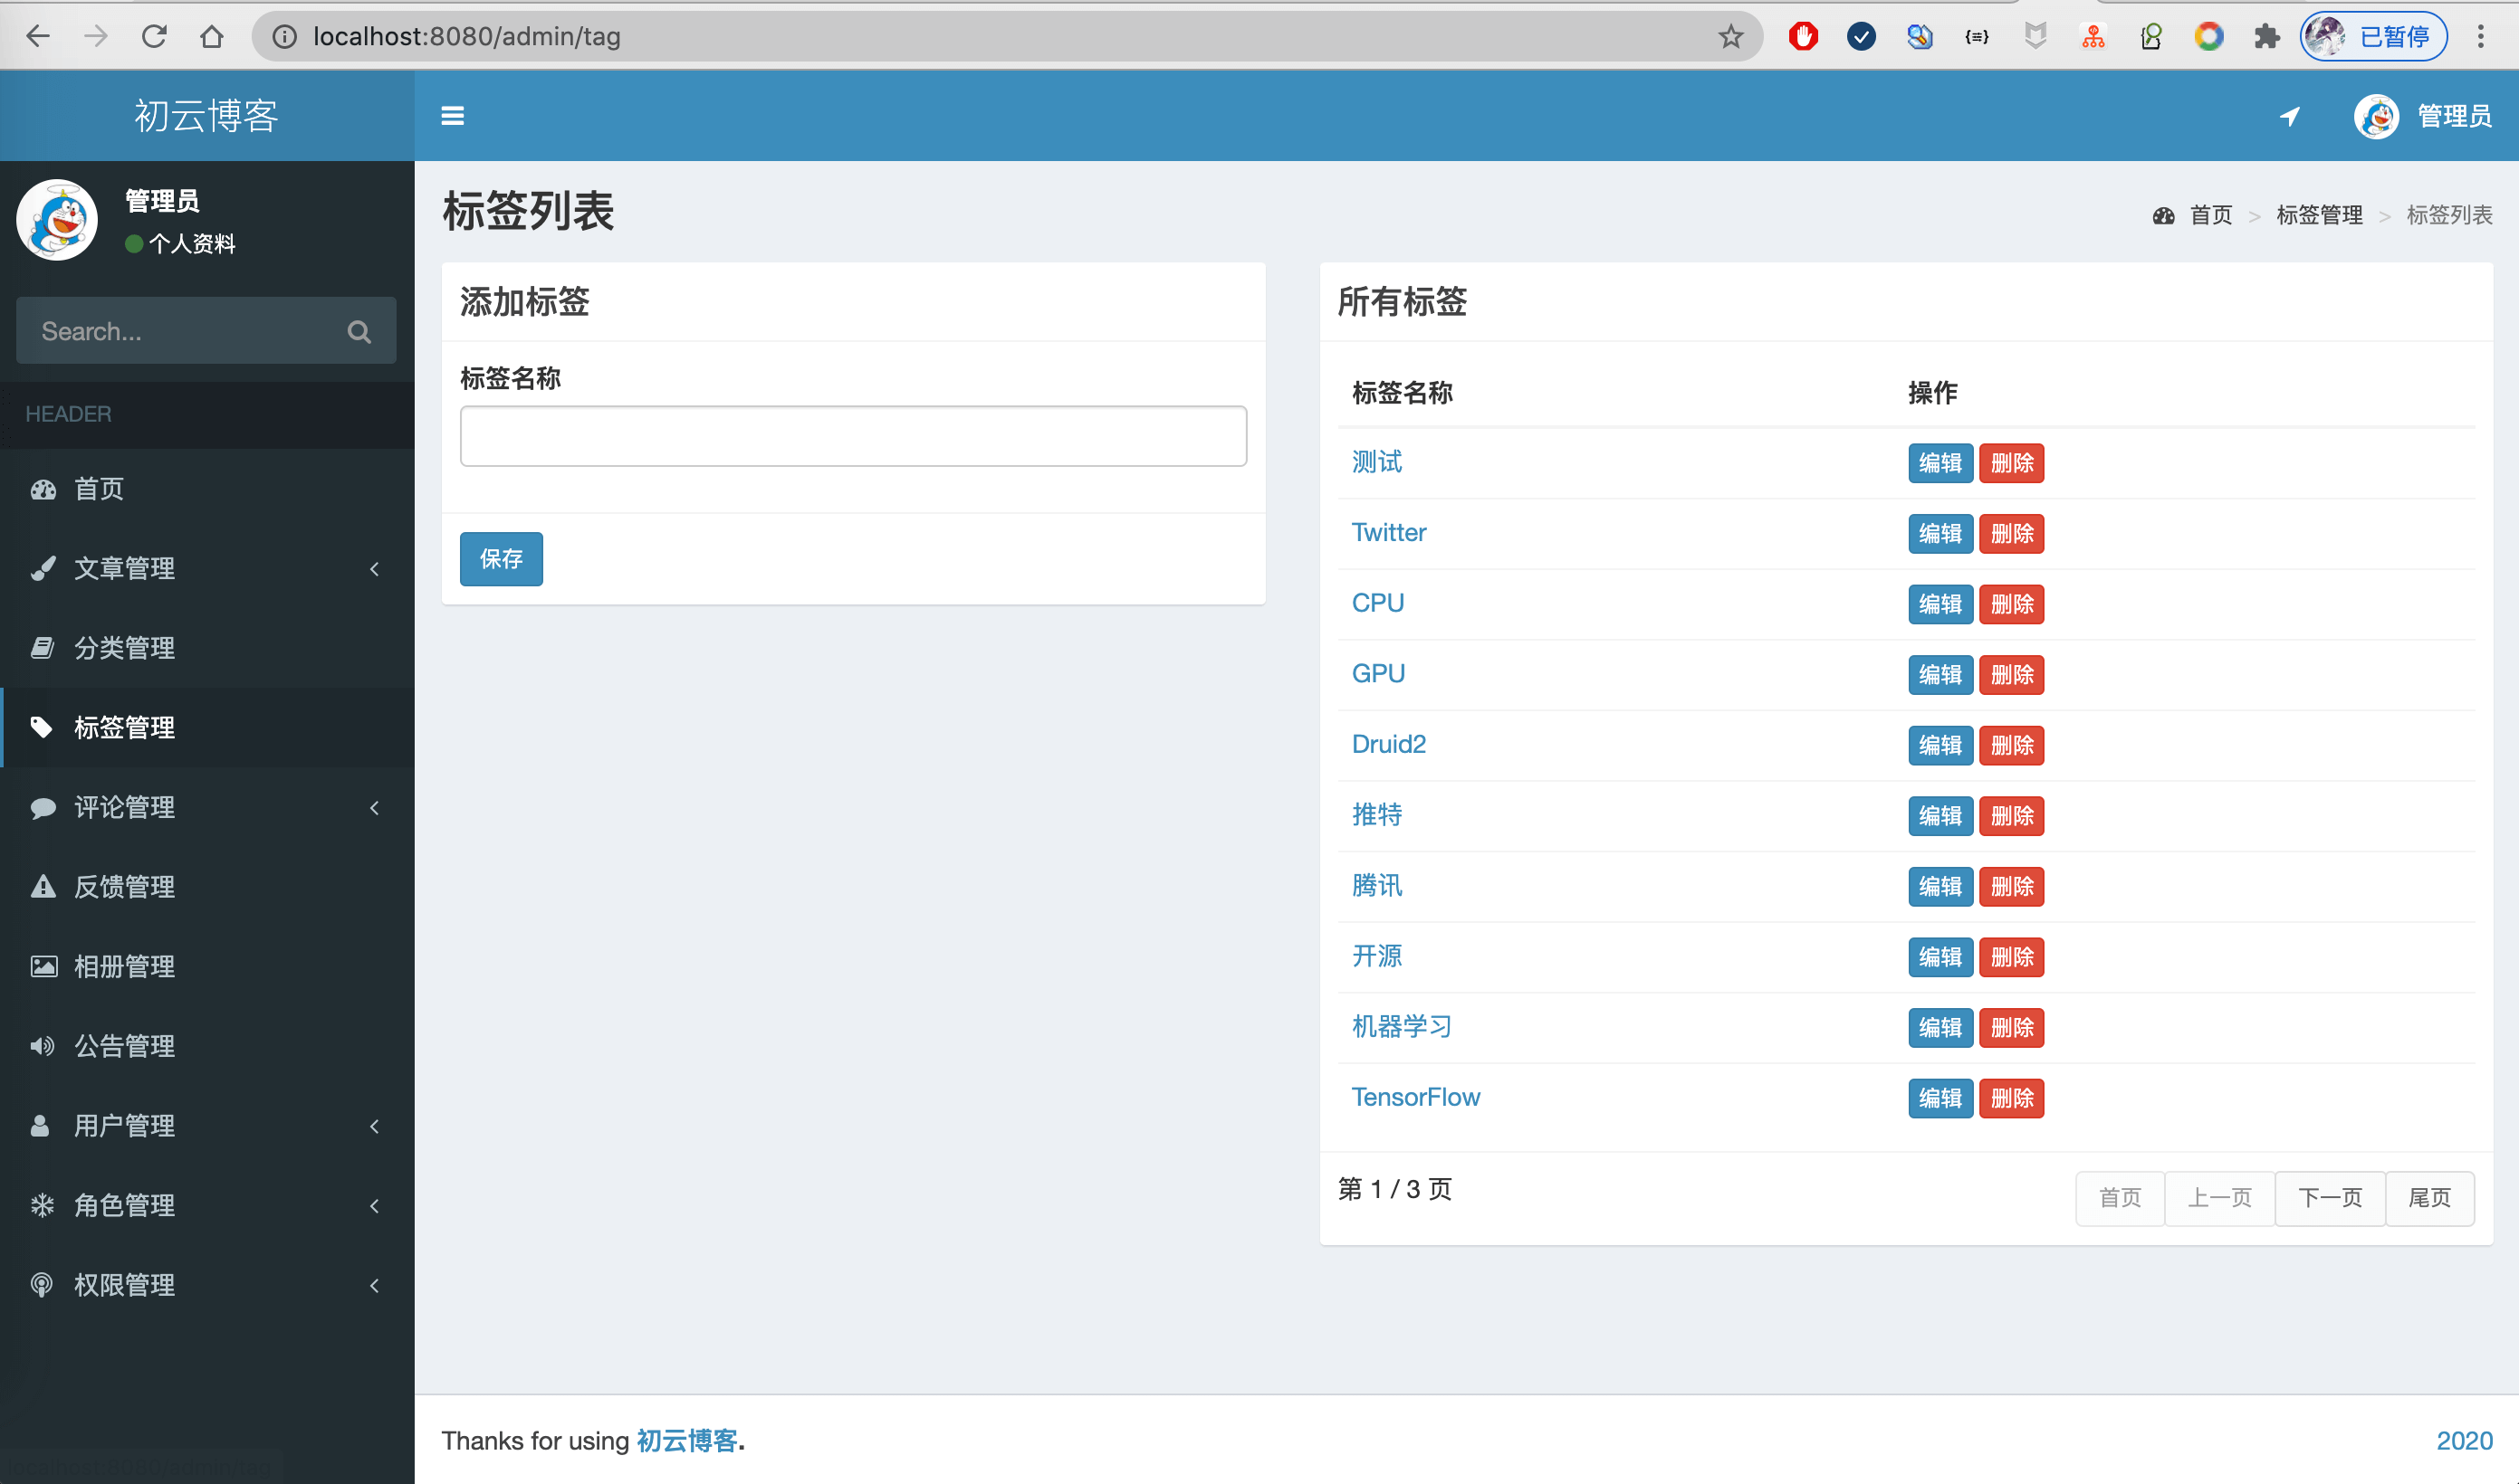Click the 反馈管理 sidebar icon
This screenshot has height=1484, width=2519.
[43, 887]
